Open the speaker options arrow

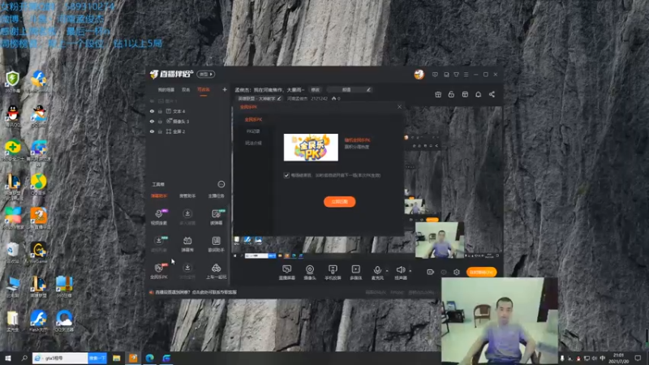point(410,271)
